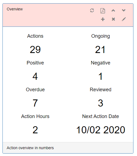The width and height of the screenshot is (137, 156).
Task: Click the footer text Action overview in numbers
Action: click(x=30, y=148)
